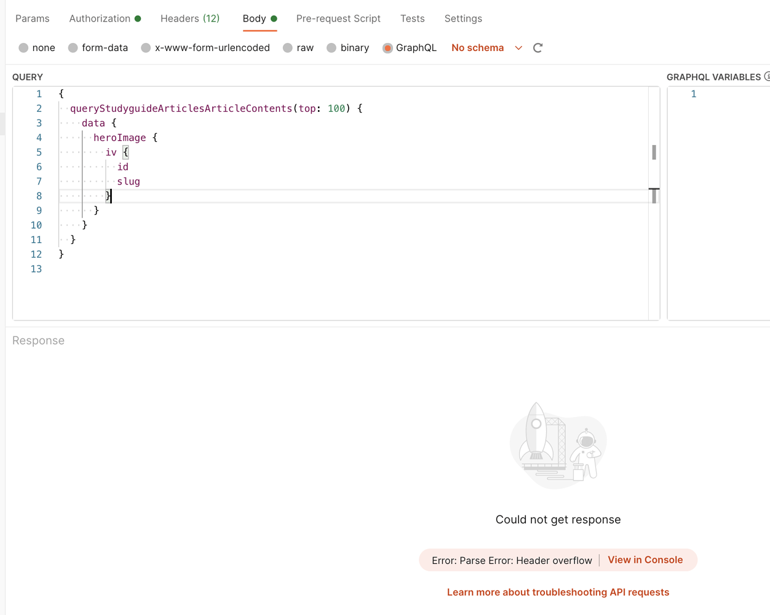This screenshot has height=615, width=770.
Task: Open the Pre-request Script tab
Action: pos(338,18)
